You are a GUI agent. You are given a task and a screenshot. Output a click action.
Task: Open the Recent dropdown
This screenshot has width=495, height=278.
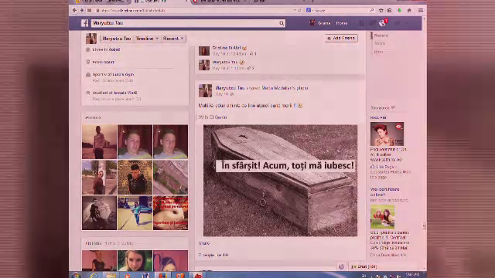[x=173, y=39]
